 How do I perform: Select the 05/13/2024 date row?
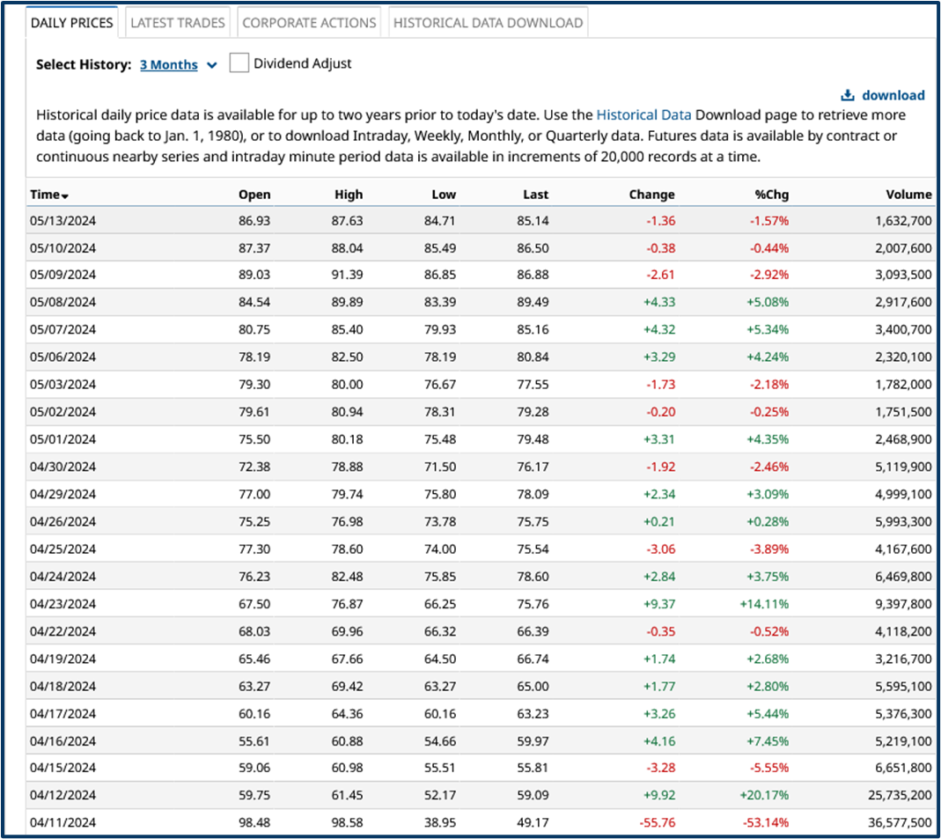(63, 221)
